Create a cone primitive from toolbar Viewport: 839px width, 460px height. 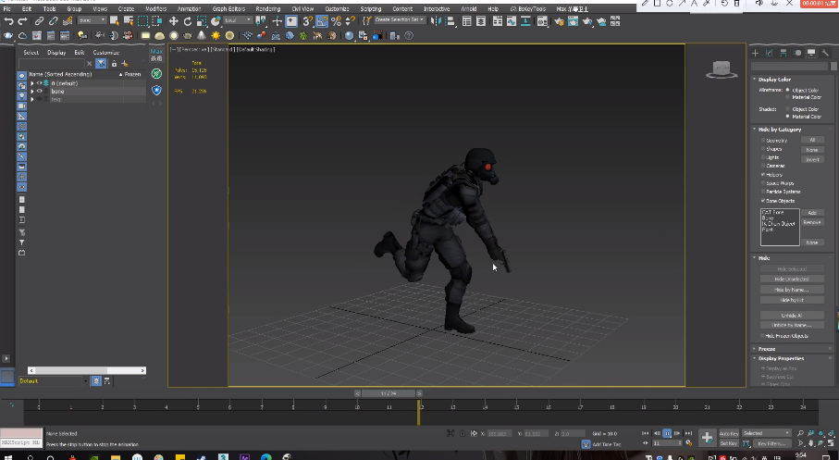click(x=201, y=36)
